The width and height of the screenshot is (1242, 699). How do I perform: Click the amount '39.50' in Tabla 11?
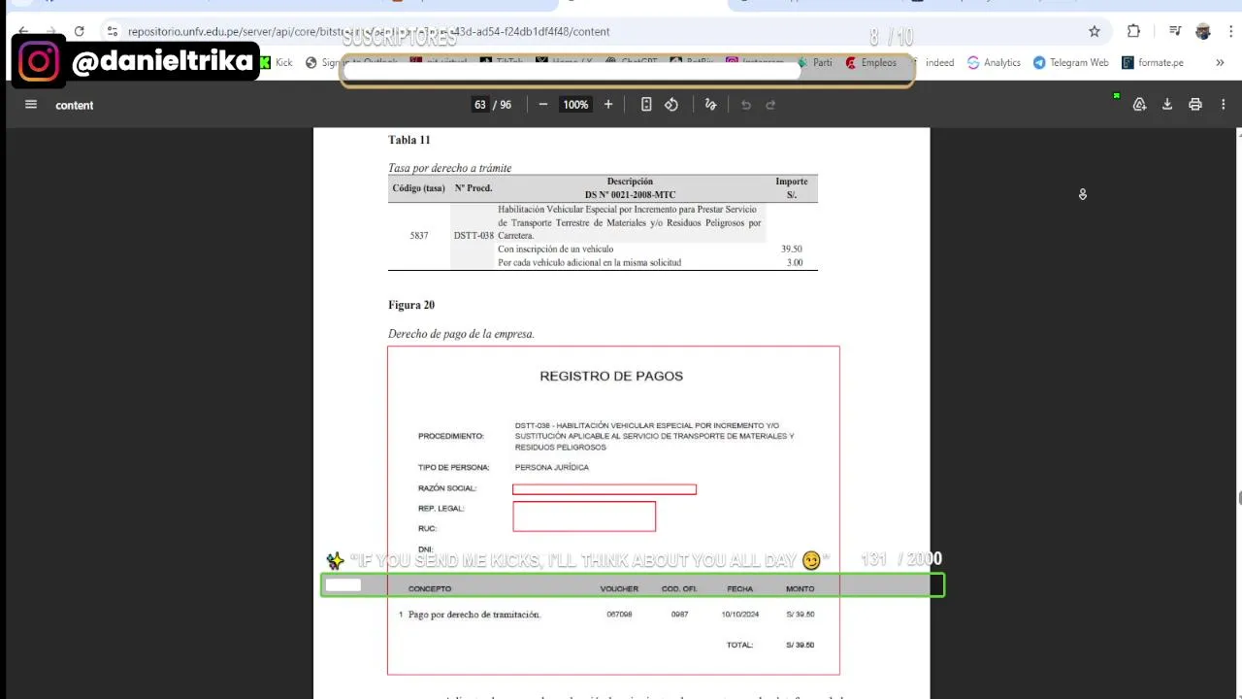792,250
